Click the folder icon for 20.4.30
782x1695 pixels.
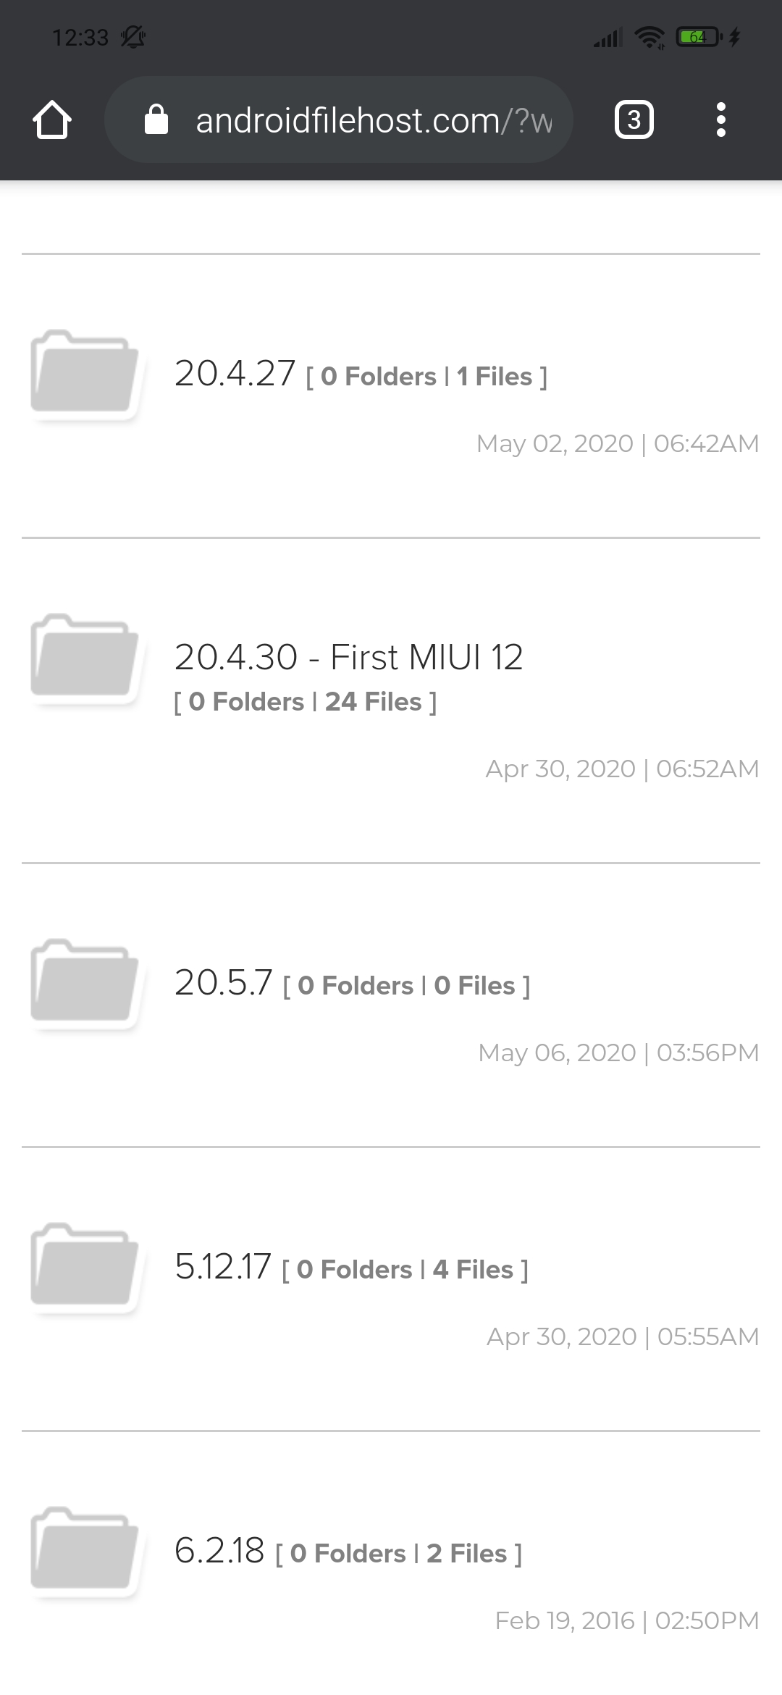coord(85,658)
